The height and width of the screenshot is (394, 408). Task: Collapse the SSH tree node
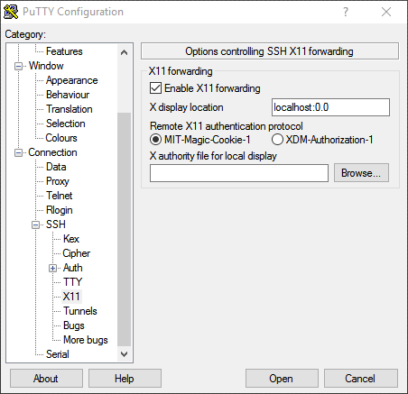(x=35, y=224)
